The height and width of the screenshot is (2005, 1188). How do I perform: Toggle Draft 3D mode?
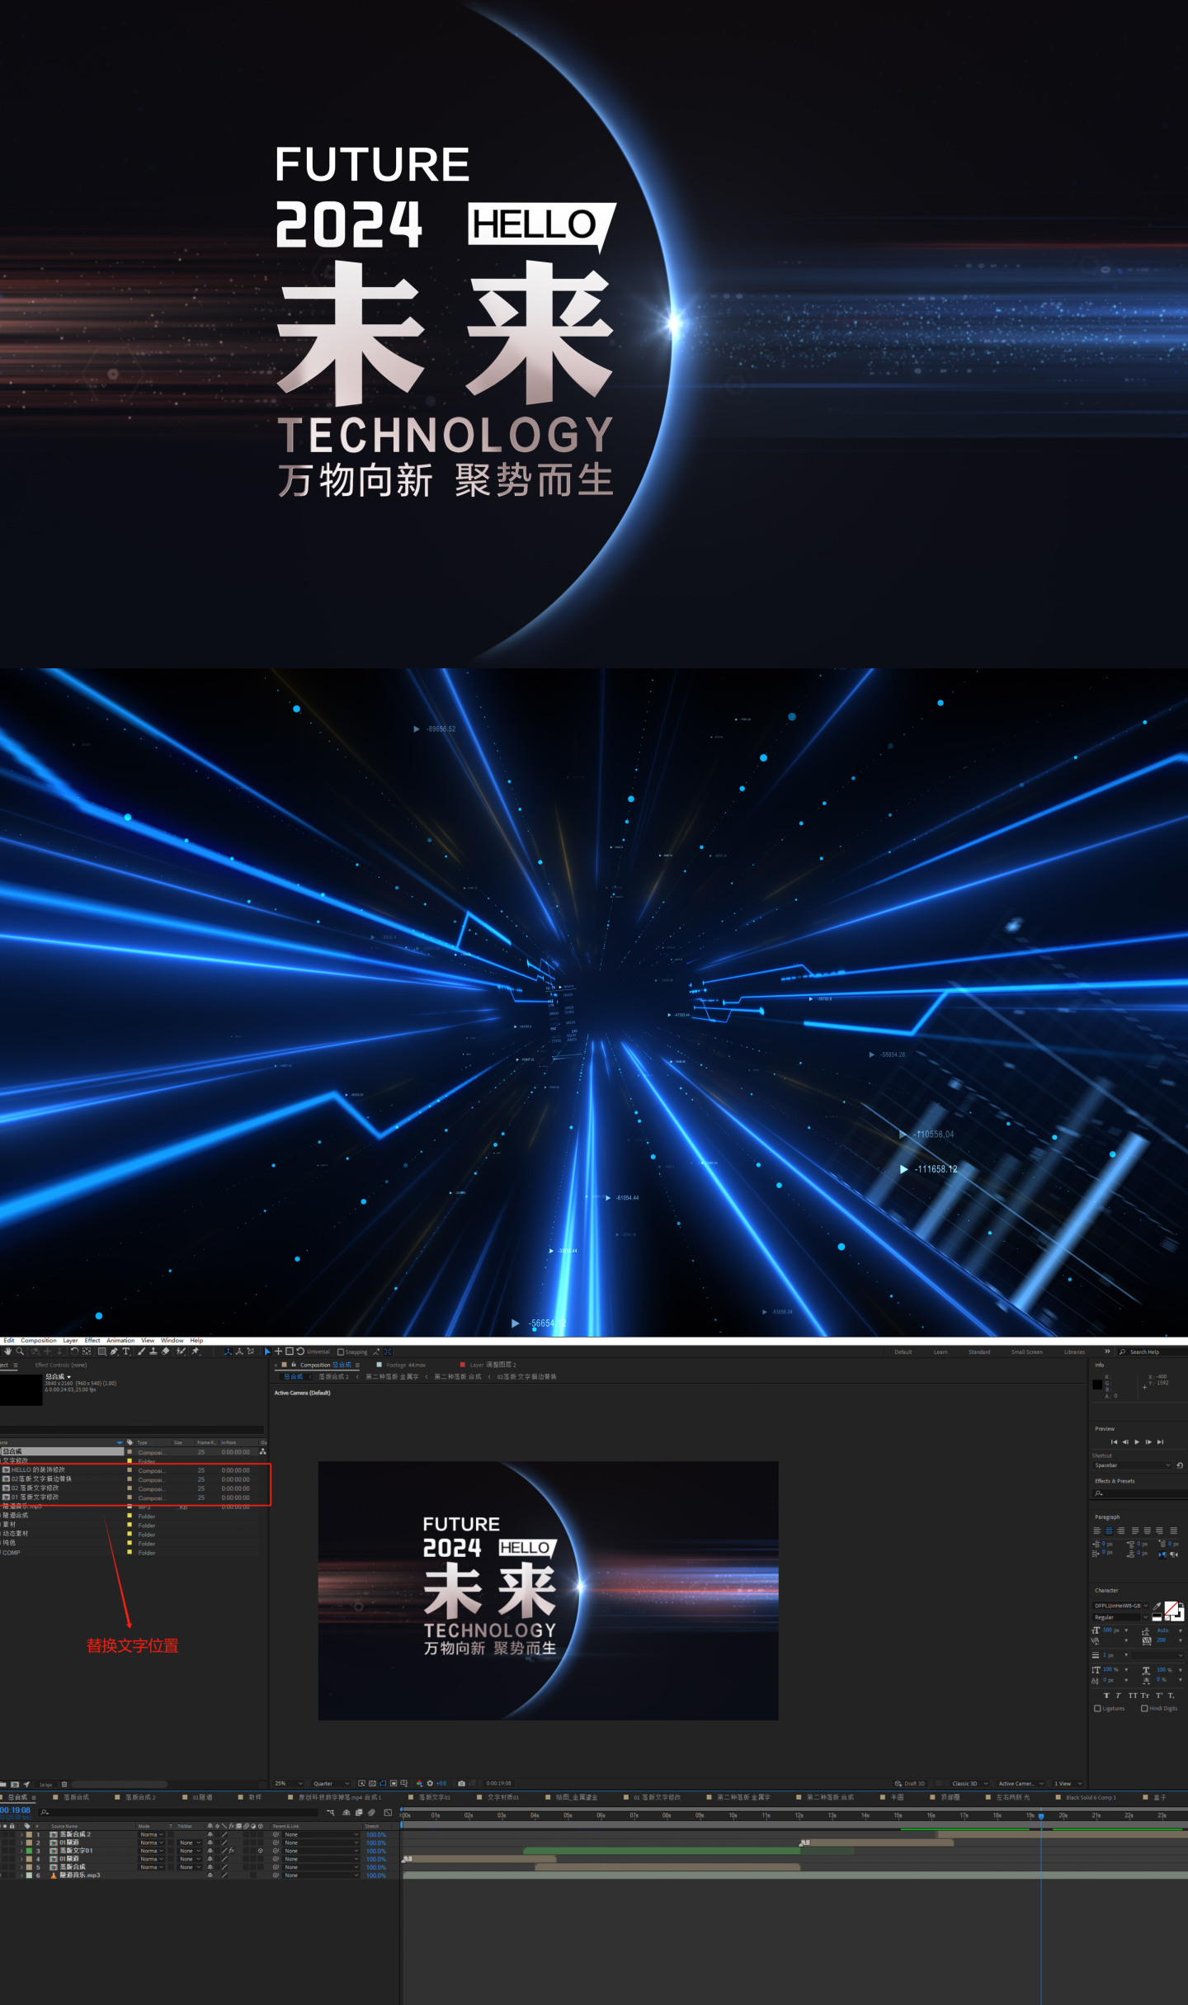(x=909, y=1784)
